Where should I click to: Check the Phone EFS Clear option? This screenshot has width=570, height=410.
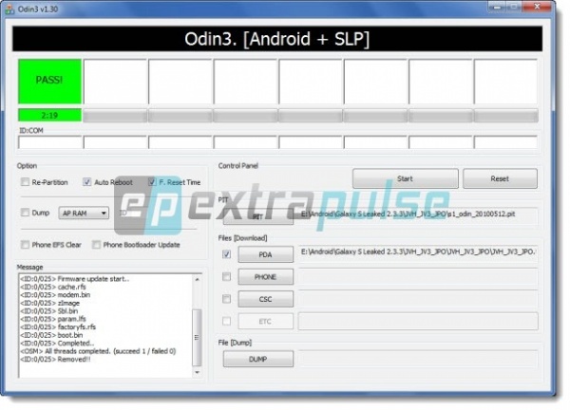pos(25,245)
